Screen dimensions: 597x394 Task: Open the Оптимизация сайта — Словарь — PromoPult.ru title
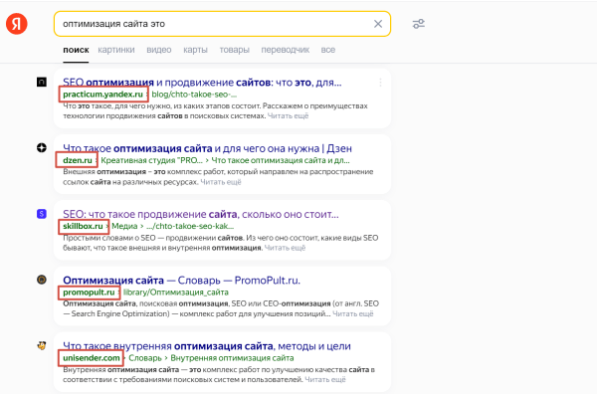click(x=182, y=281)
